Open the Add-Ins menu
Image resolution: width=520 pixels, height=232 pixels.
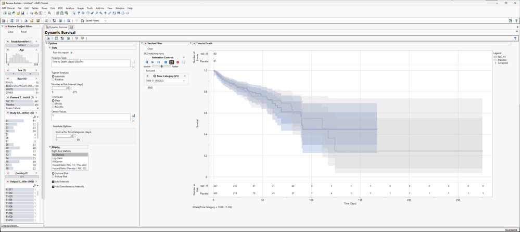point(99,8)
